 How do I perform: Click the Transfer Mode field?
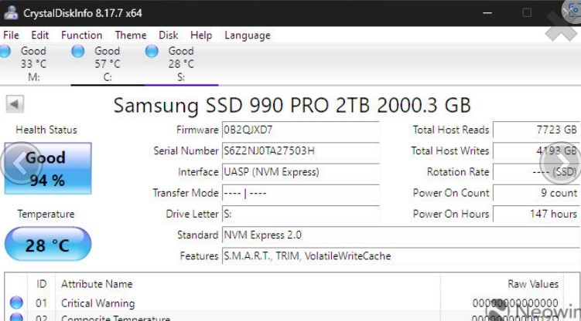300,193
